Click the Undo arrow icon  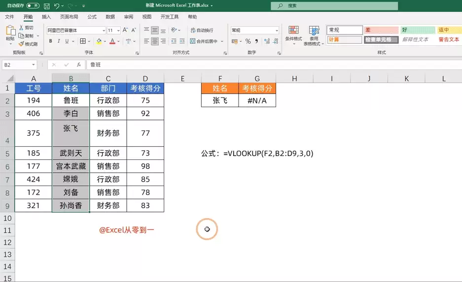click(x=57, y=6)
